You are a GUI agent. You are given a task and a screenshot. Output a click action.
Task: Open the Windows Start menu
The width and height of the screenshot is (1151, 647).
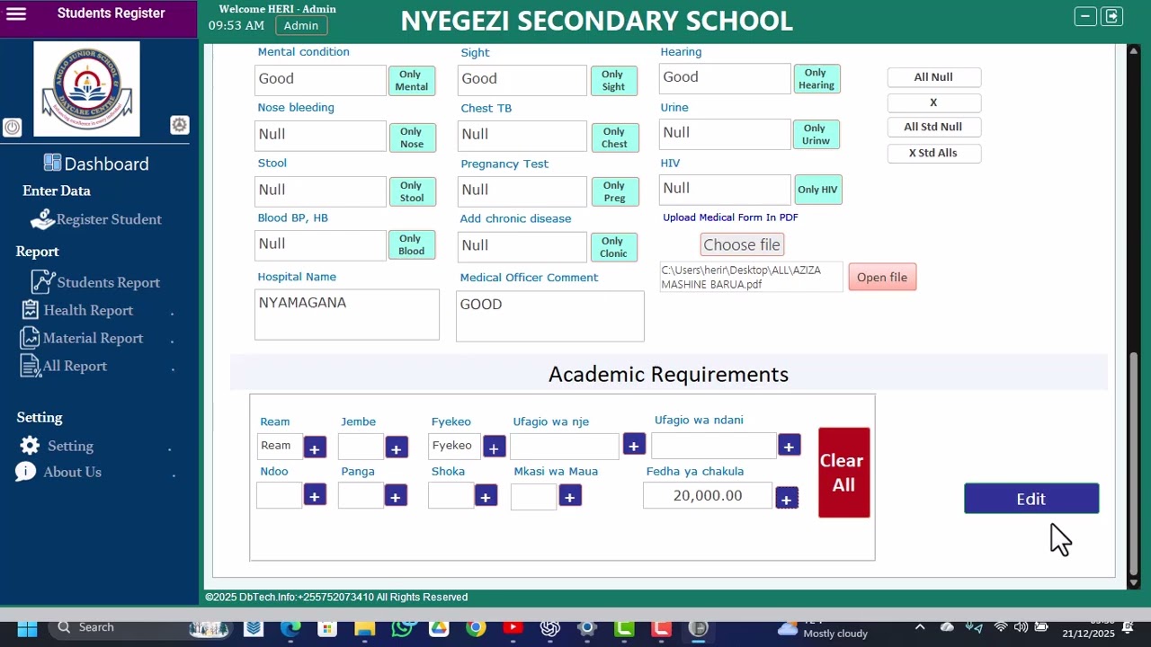click(x=27, y=628)
